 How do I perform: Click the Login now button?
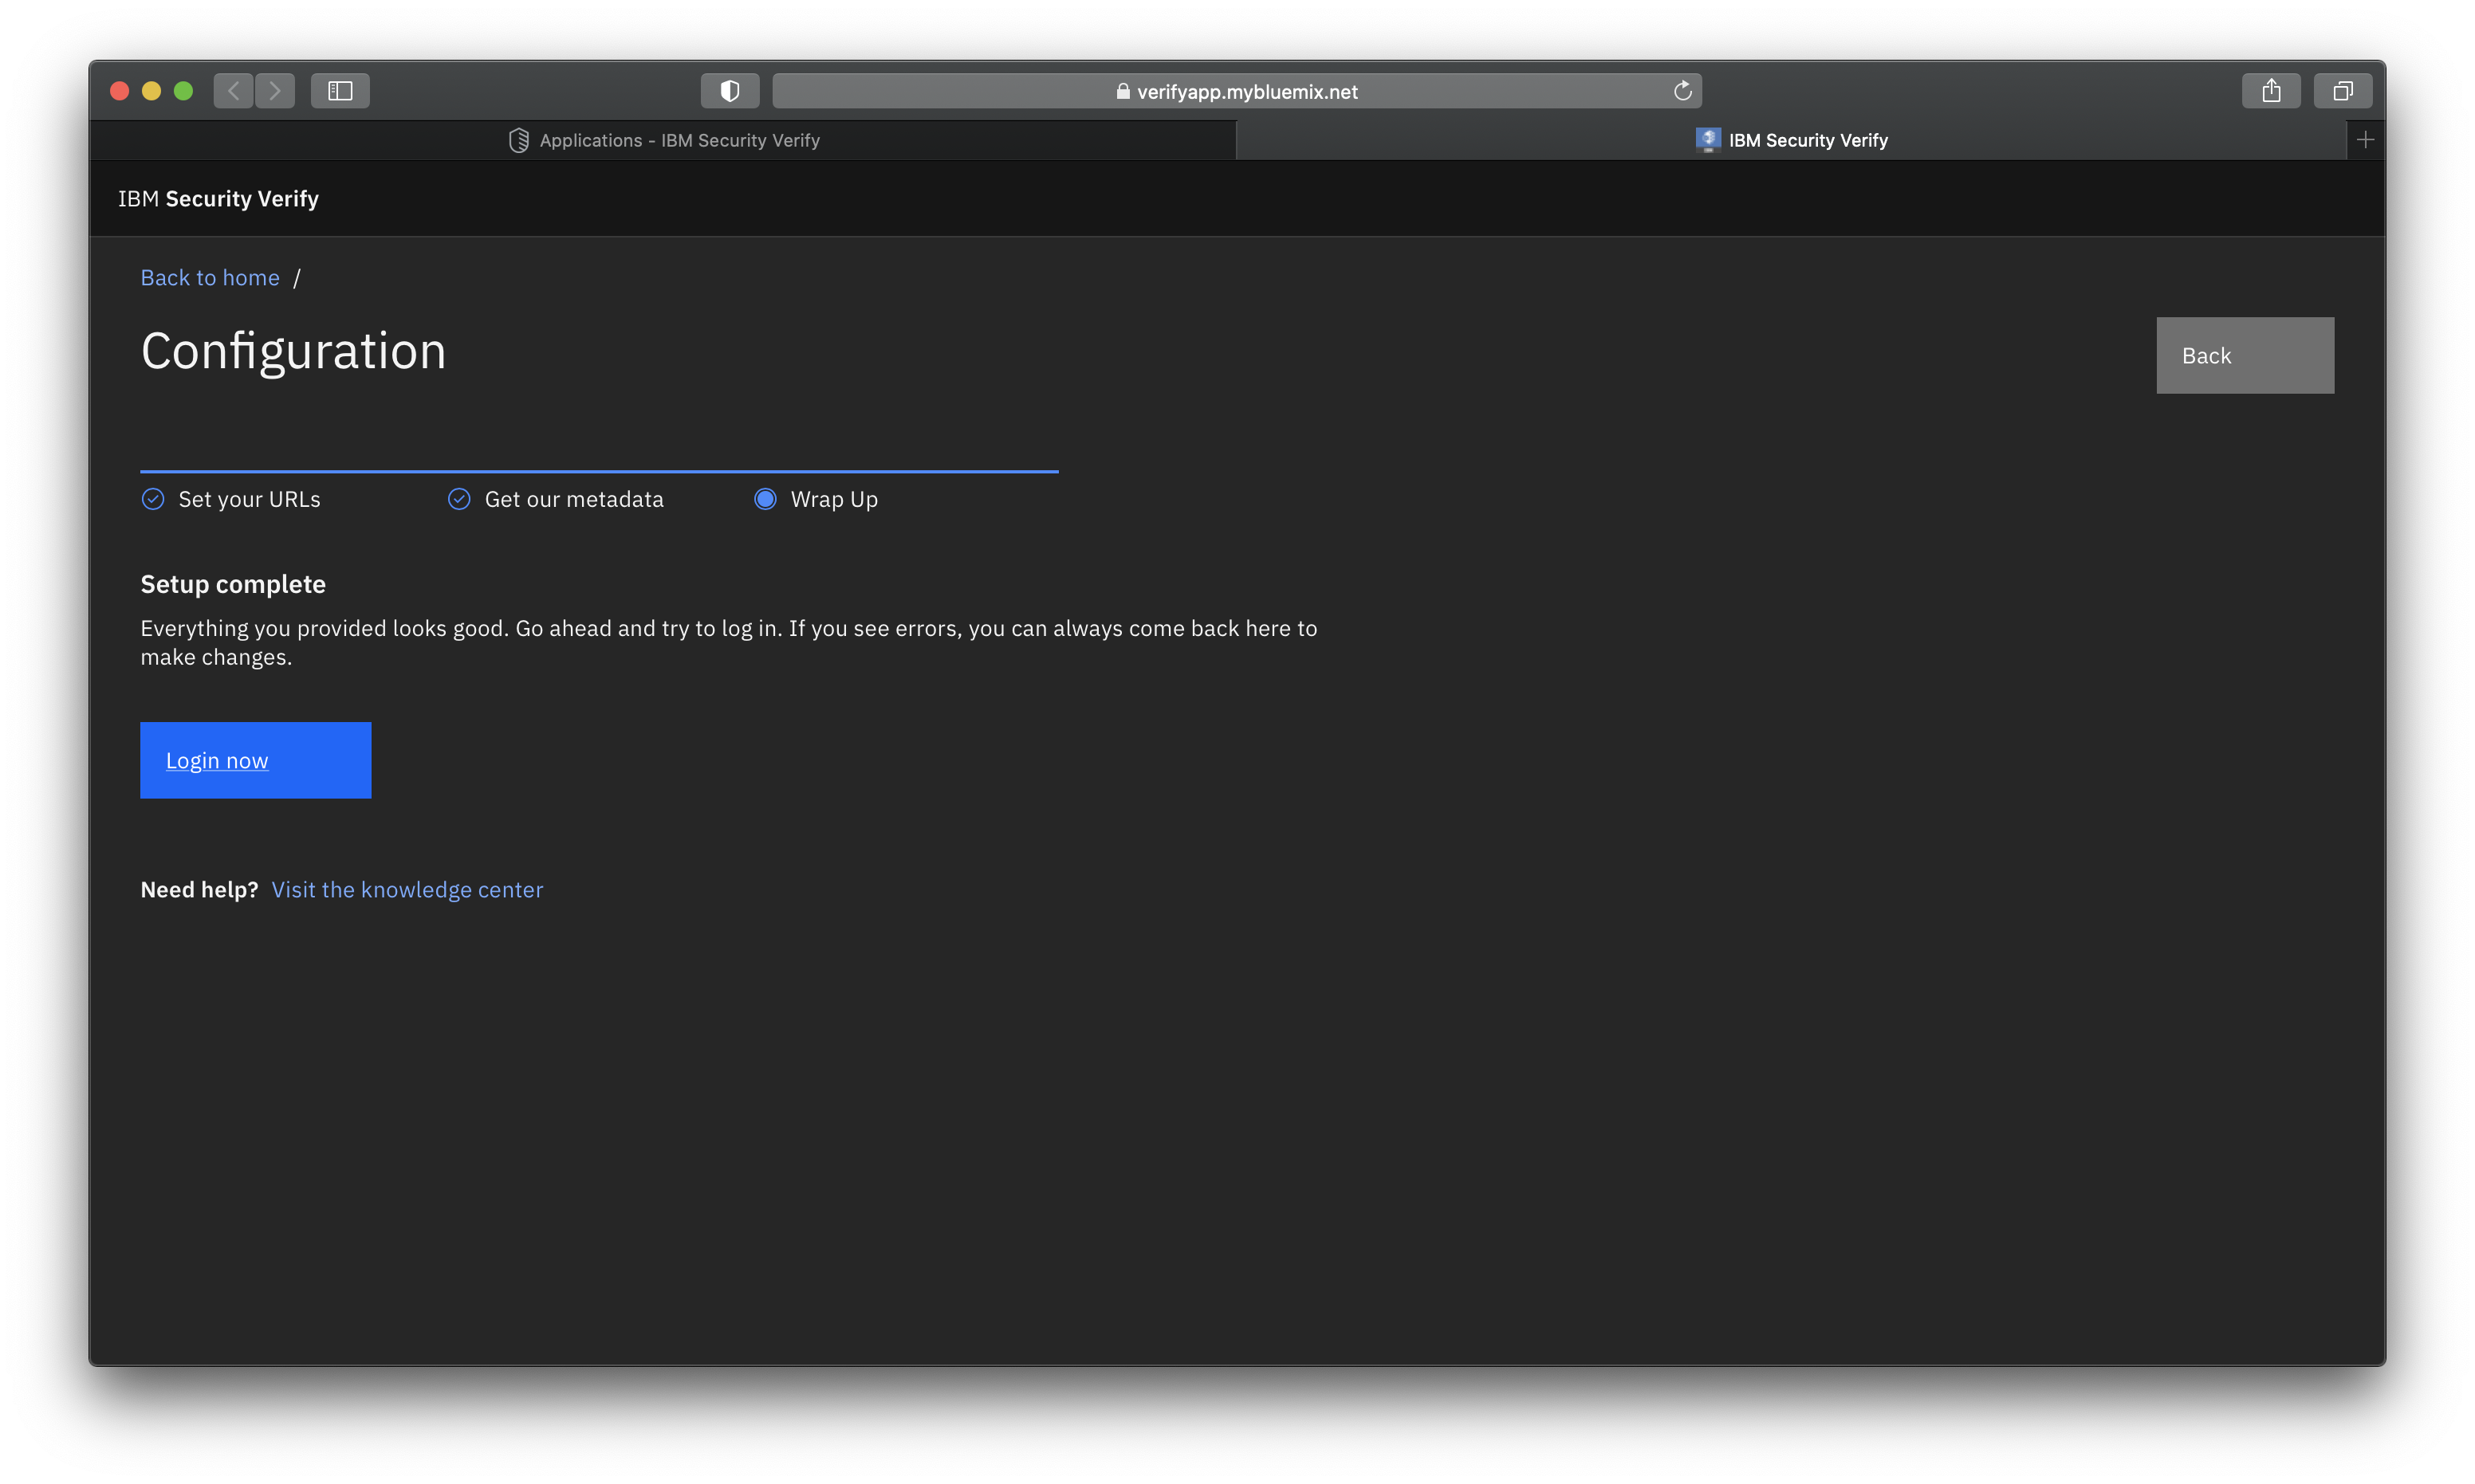(x=255, y=760)
